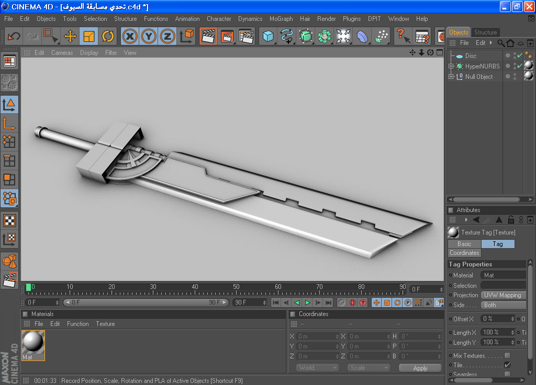Image resolution: width=536 pixels, height=385 pixels.
Task: Click the checkerboard Texture tool icon
Action: 9,220
